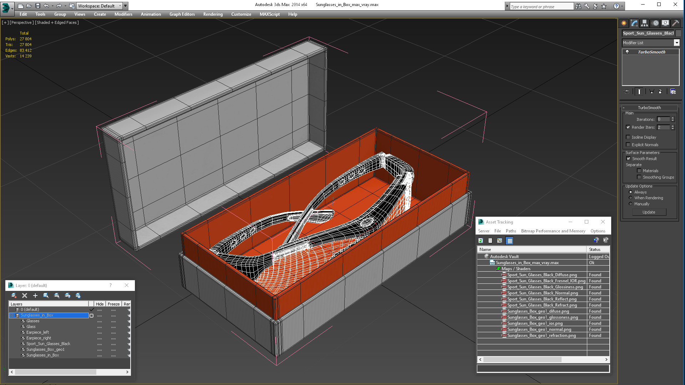
Task: Click Freeze column header in Layer dialog
Action: click(113, 304)
